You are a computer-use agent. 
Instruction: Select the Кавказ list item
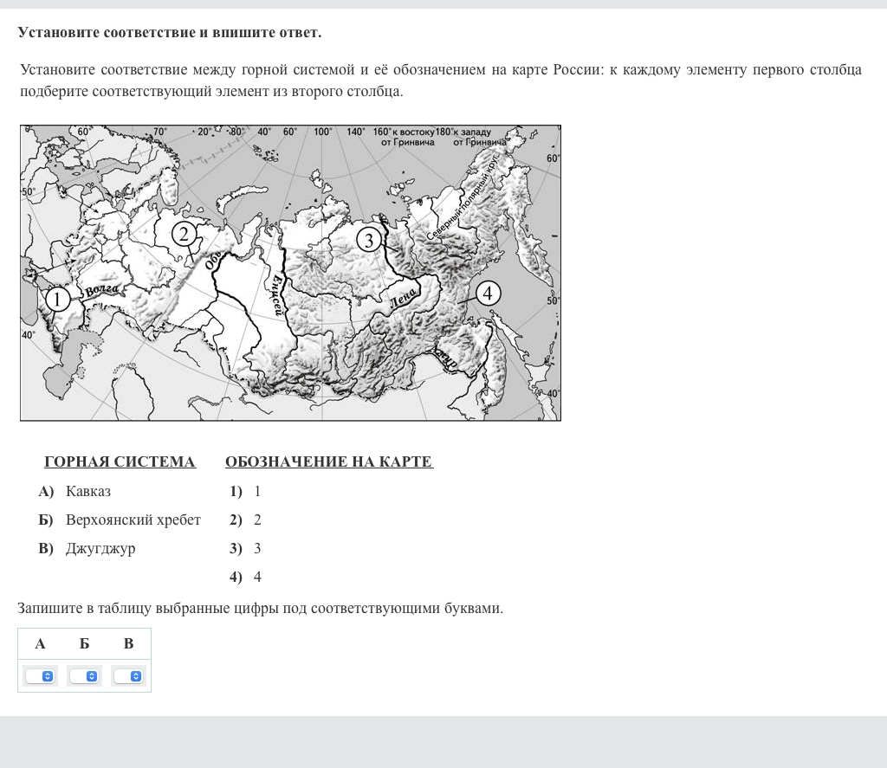point(87,492)
